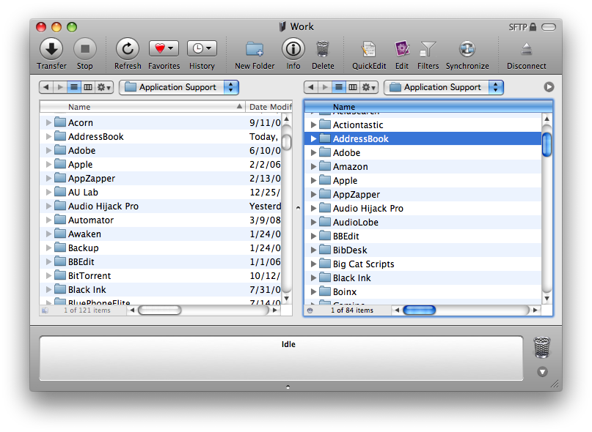Image resolution: width=592 pixels, height=432 pixels.
Task: Click right pane horizontal scrollbar thumb
Action: click(420, 310)
